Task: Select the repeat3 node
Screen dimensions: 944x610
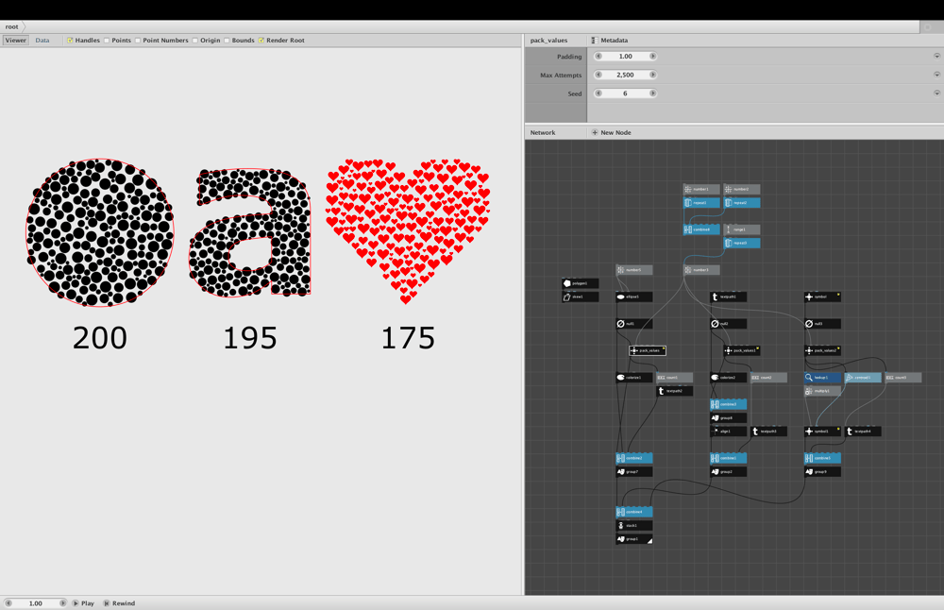Action: click(742, 244)
